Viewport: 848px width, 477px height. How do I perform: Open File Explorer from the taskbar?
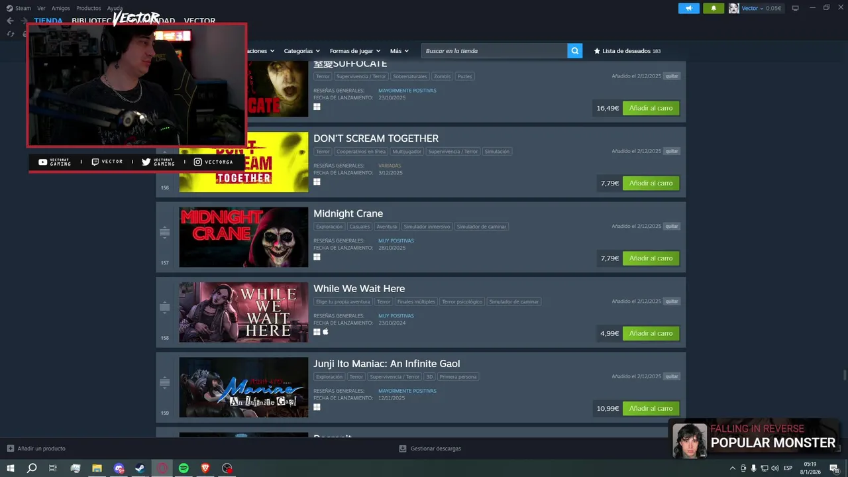click(97, 468)
